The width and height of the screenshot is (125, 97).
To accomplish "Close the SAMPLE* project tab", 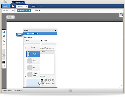I will pos(23,3).
